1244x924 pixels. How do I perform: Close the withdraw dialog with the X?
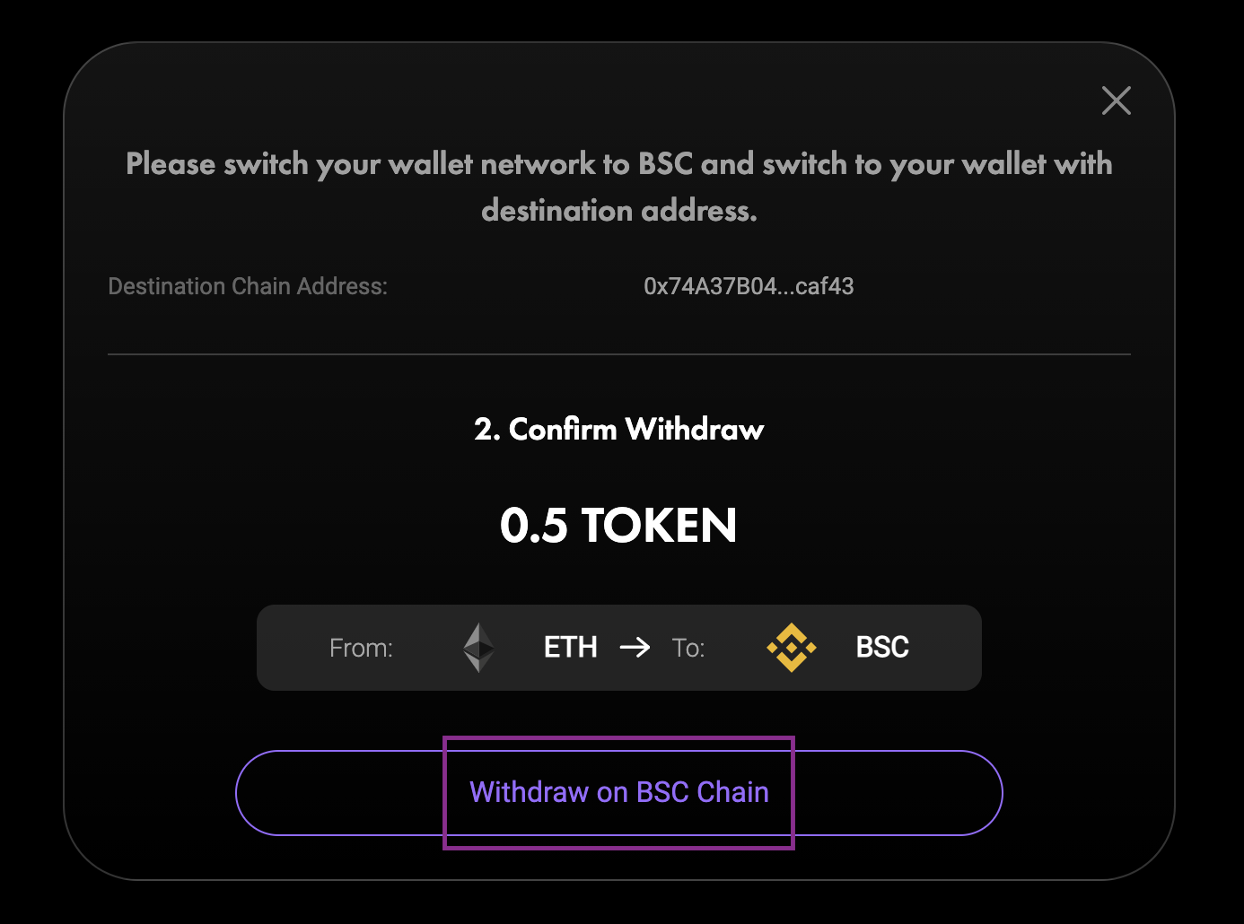(x=1116, y=100)
